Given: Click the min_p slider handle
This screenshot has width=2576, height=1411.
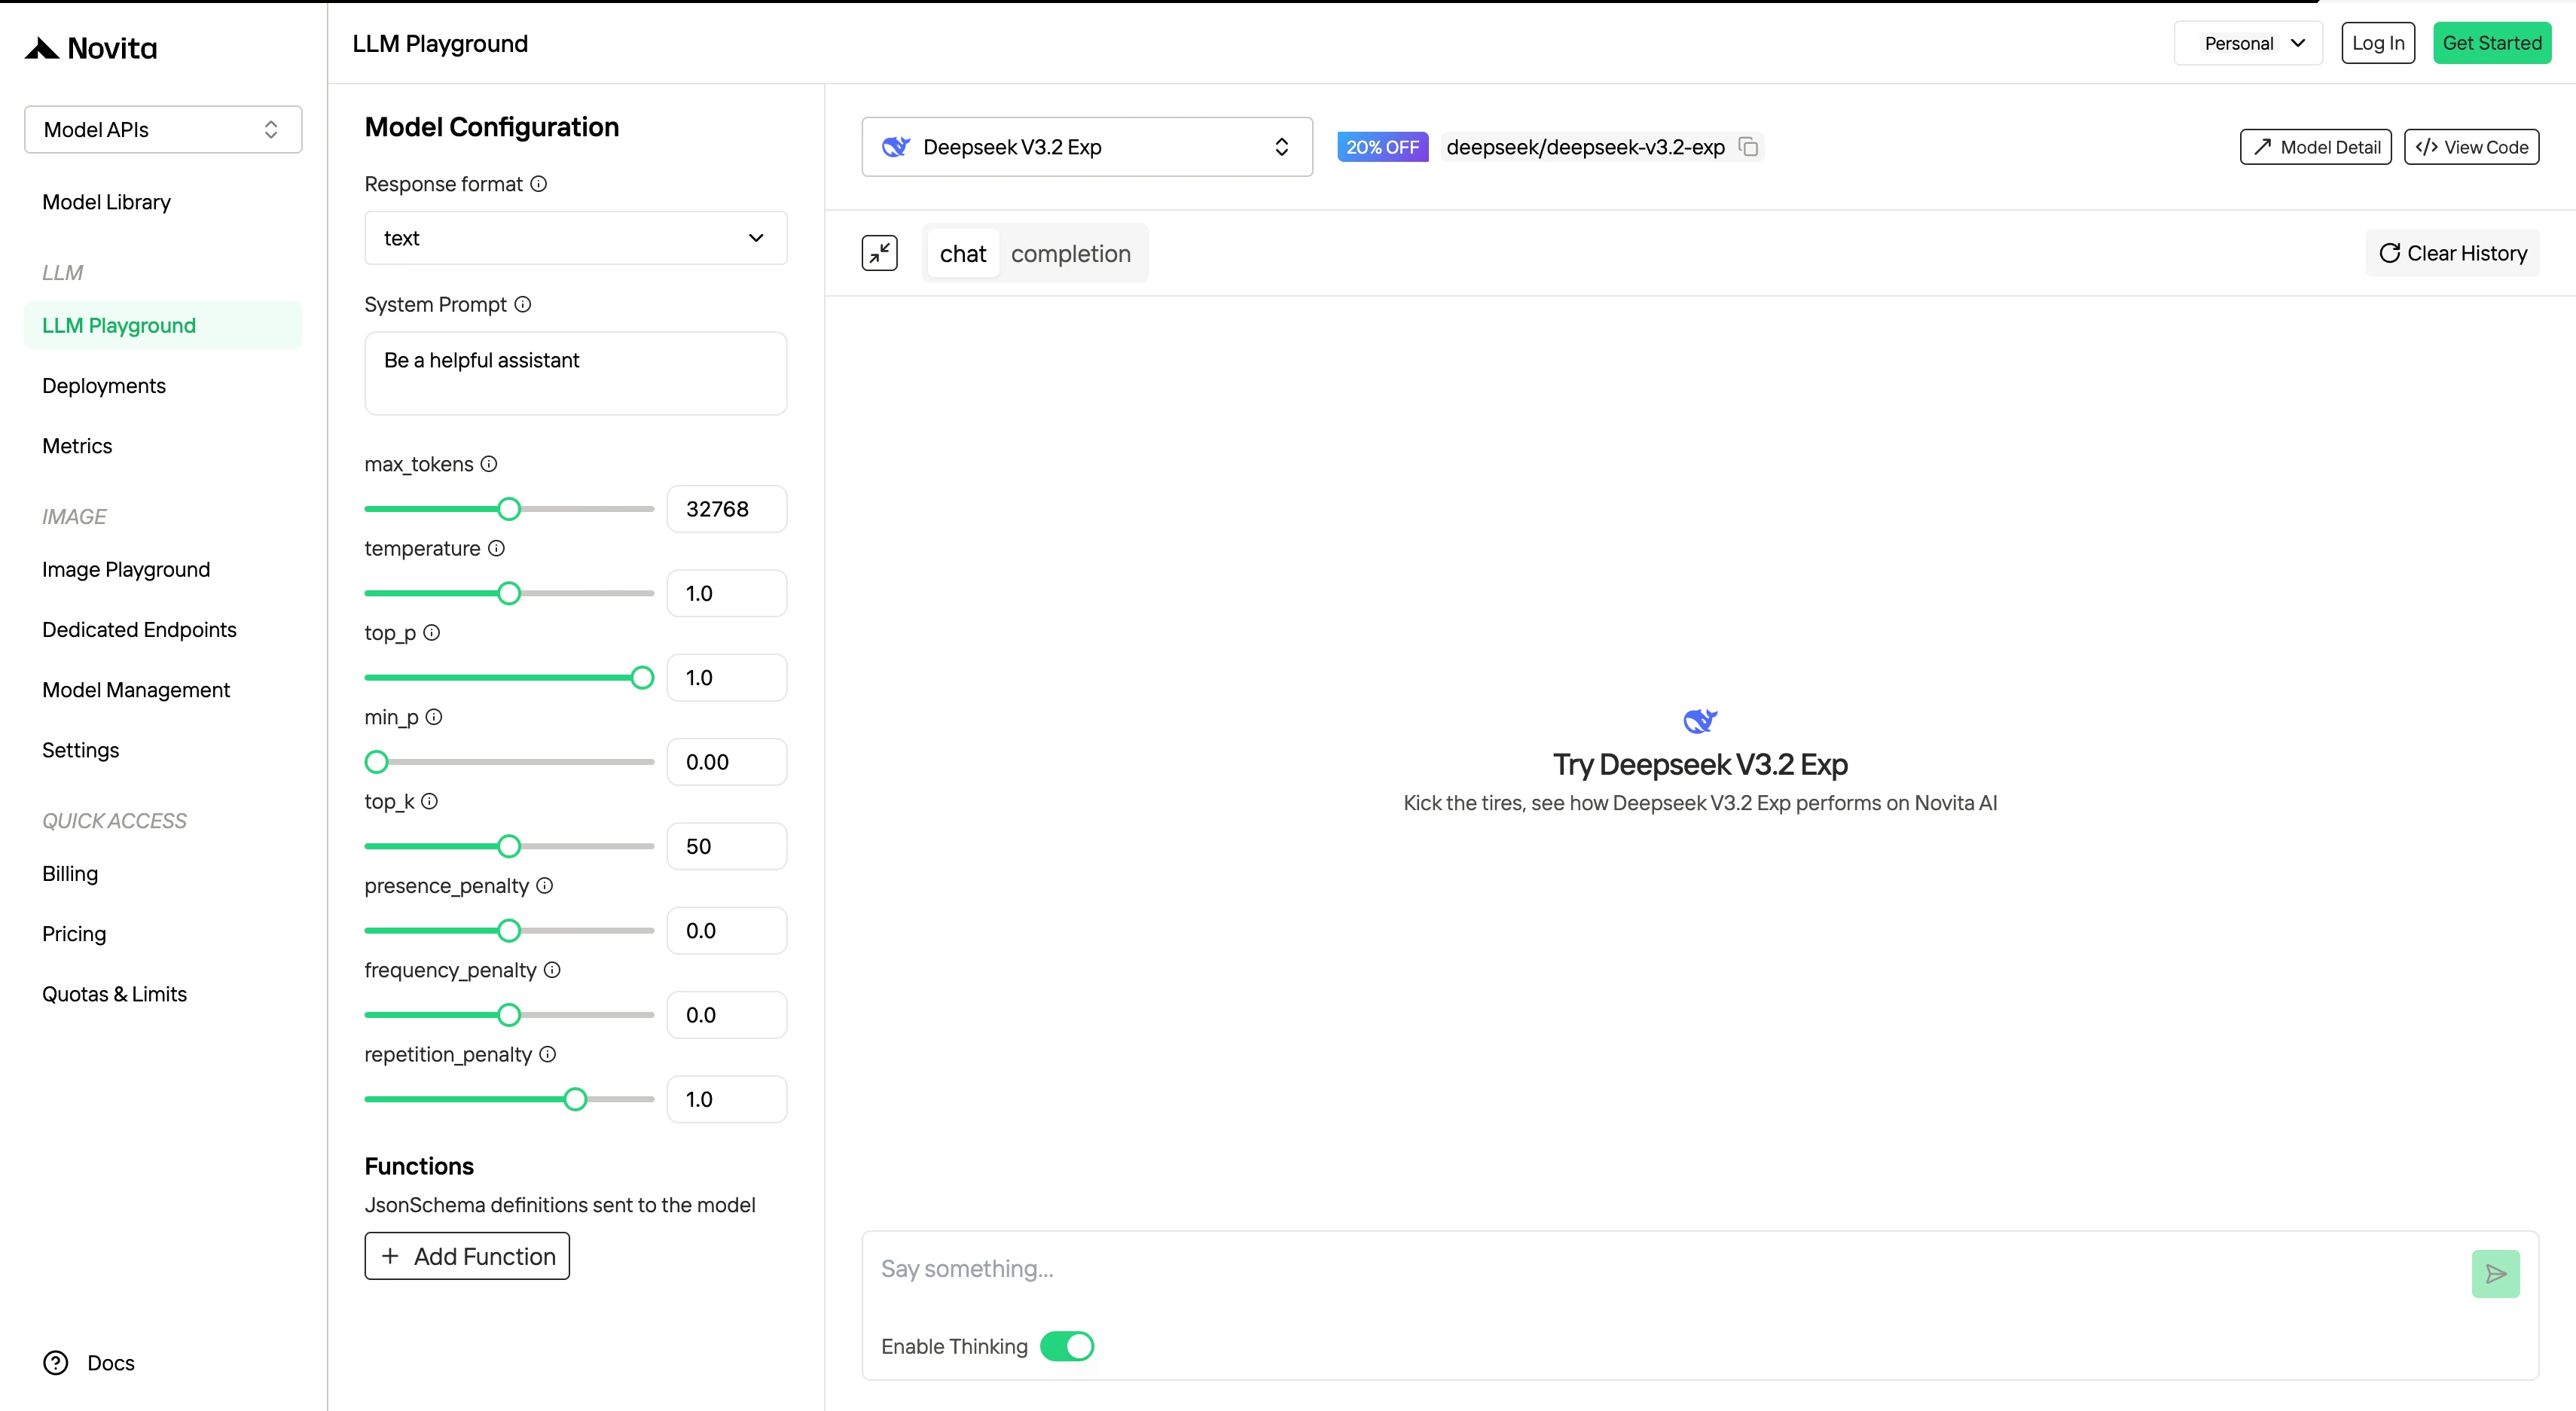Looking at the screenshot, I should (x=376, y=761).
